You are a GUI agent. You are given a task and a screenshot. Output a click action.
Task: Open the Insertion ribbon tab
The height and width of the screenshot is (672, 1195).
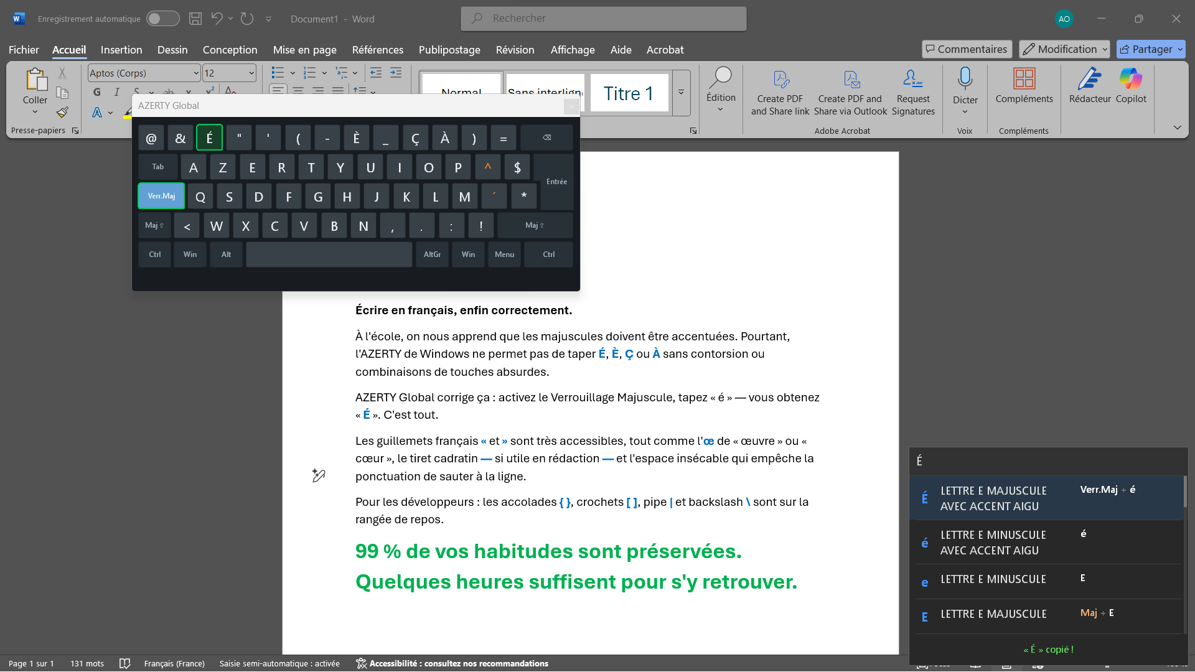121,50
